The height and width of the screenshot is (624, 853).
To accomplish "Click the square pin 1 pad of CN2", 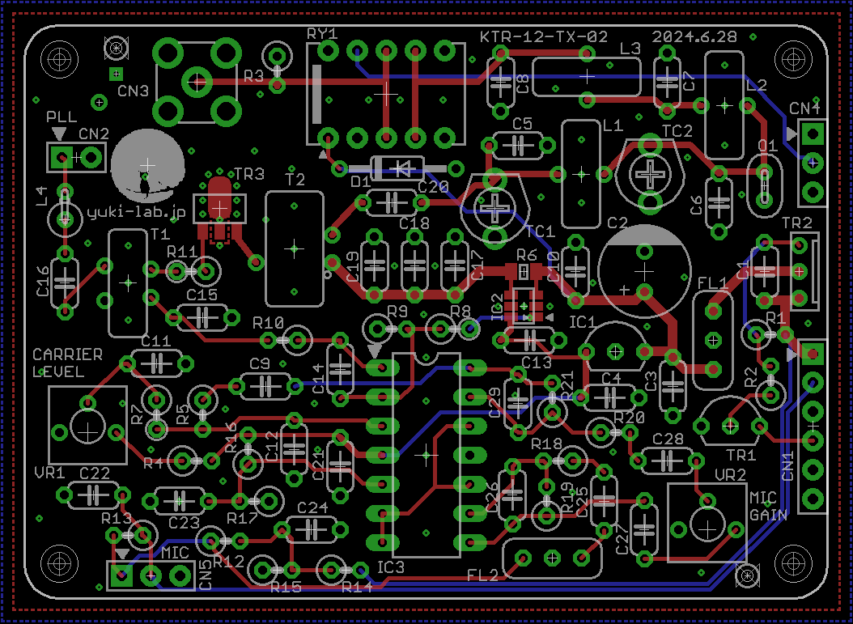I will coord(62,158).
